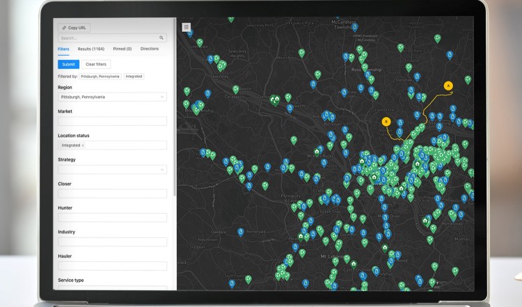Open the Directions tab
522x307 pixels.
tap(150, 49)
